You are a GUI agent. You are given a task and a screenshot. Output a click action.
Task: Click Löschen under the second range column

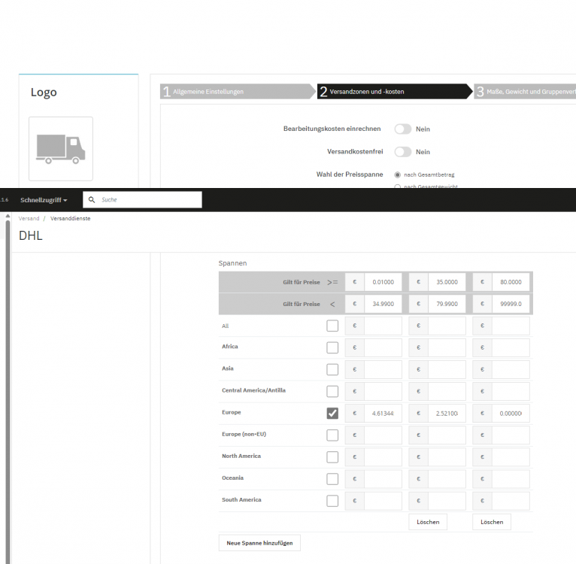tap(428, 522)
